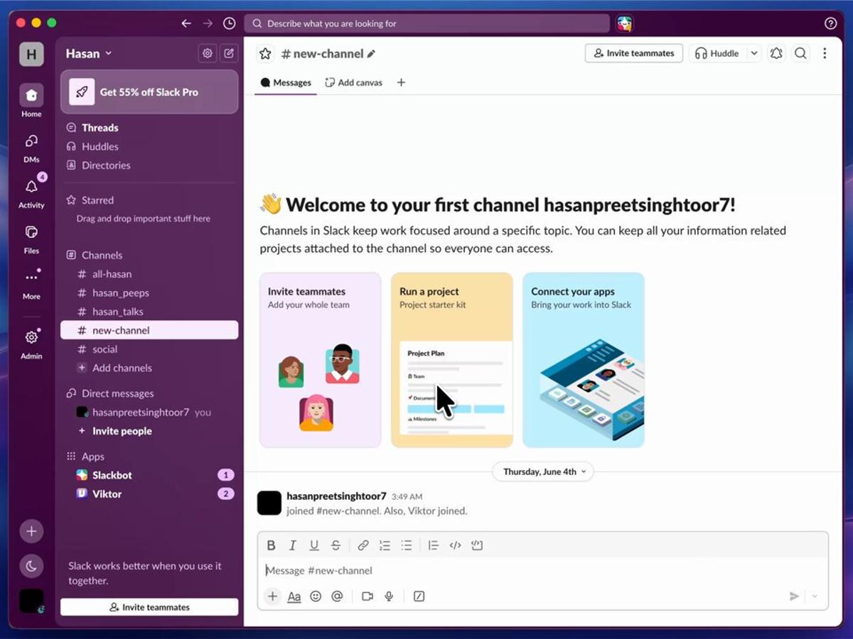853x639 pixels.
Task: Add a new tab with plus
Action: pyautogui.click(x=401, y=82)
